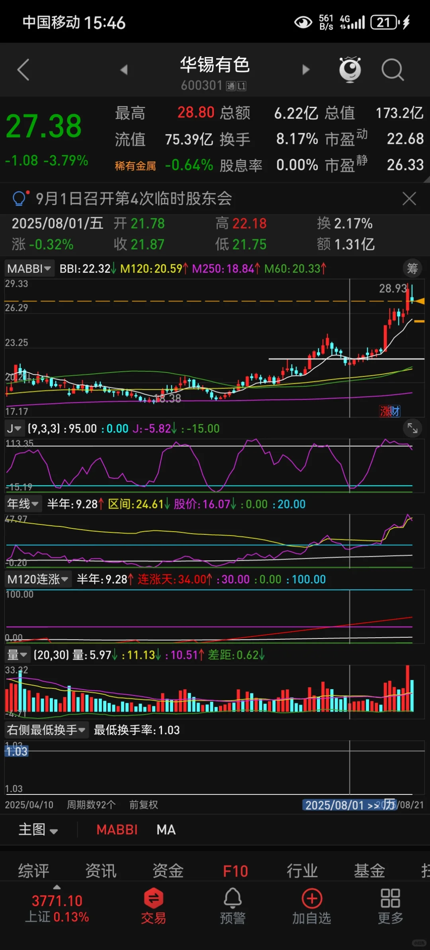The height and width of the screenshot is (950, 430).
Task: Select MABBI main chart indicator
Action: (x=117, y=830)
